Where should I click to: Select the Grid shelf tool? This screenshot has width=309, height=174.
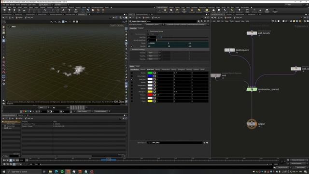[24, 10]
